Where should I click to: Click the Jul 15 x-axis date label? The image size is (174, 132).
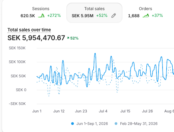tap(125, 111)
